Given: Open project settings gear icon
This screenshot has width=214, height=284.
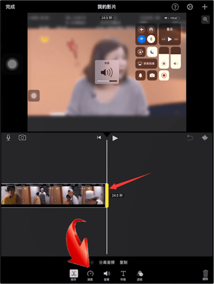Looking at the screenshot, I should pos(190,7).
